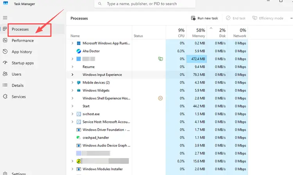Open the App history tab
This screenshot has height=175, width=293.
coord(21,52)
